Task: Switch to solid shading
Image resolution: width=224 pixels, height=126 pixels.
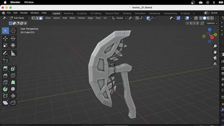Action: click(x=204, y=18)
